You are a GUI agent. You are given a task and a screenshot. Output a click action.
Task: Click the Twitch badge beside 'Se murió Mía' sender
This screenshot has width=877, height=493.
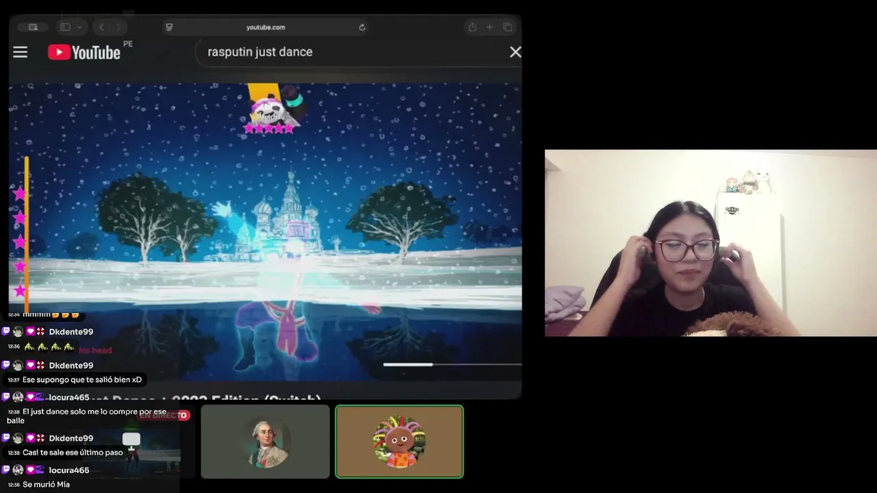click(6, 470)
